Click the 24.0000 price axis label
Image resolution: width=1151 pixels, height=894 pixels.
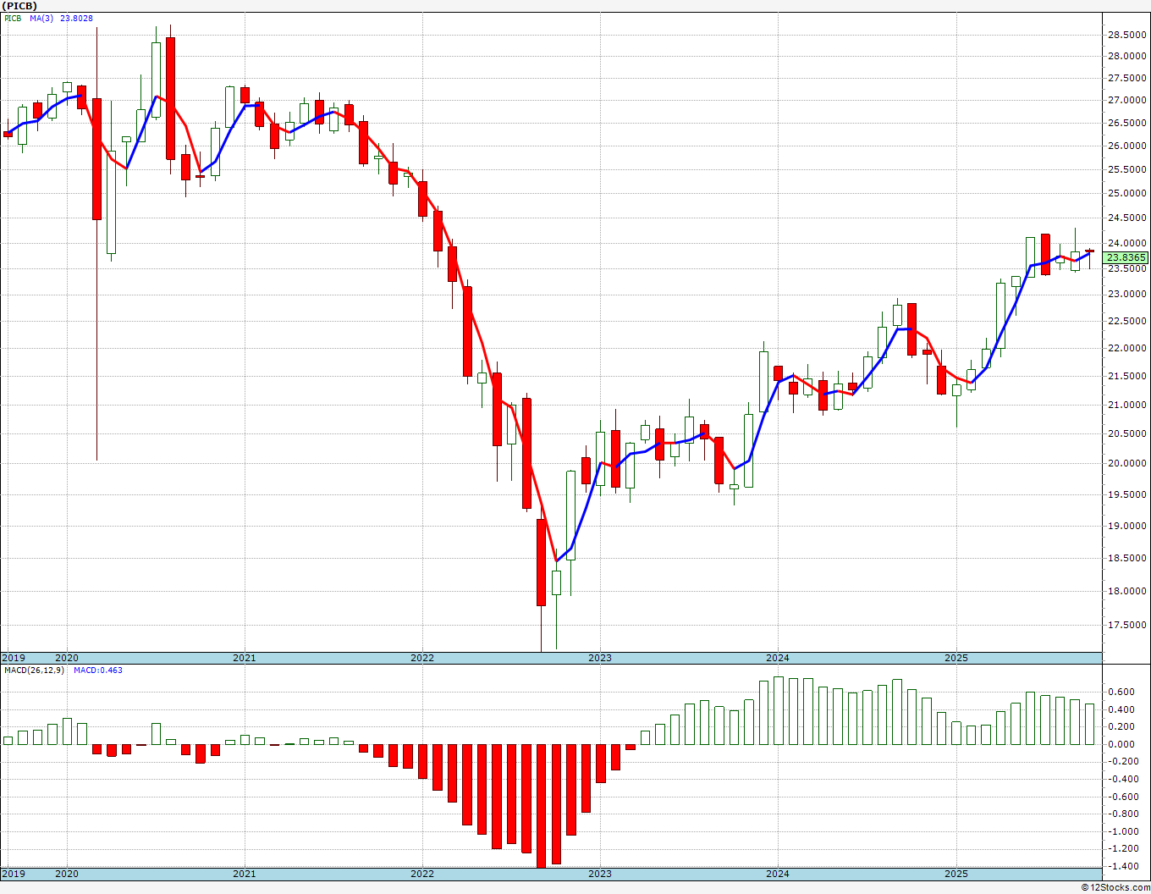pos(1126,244)
